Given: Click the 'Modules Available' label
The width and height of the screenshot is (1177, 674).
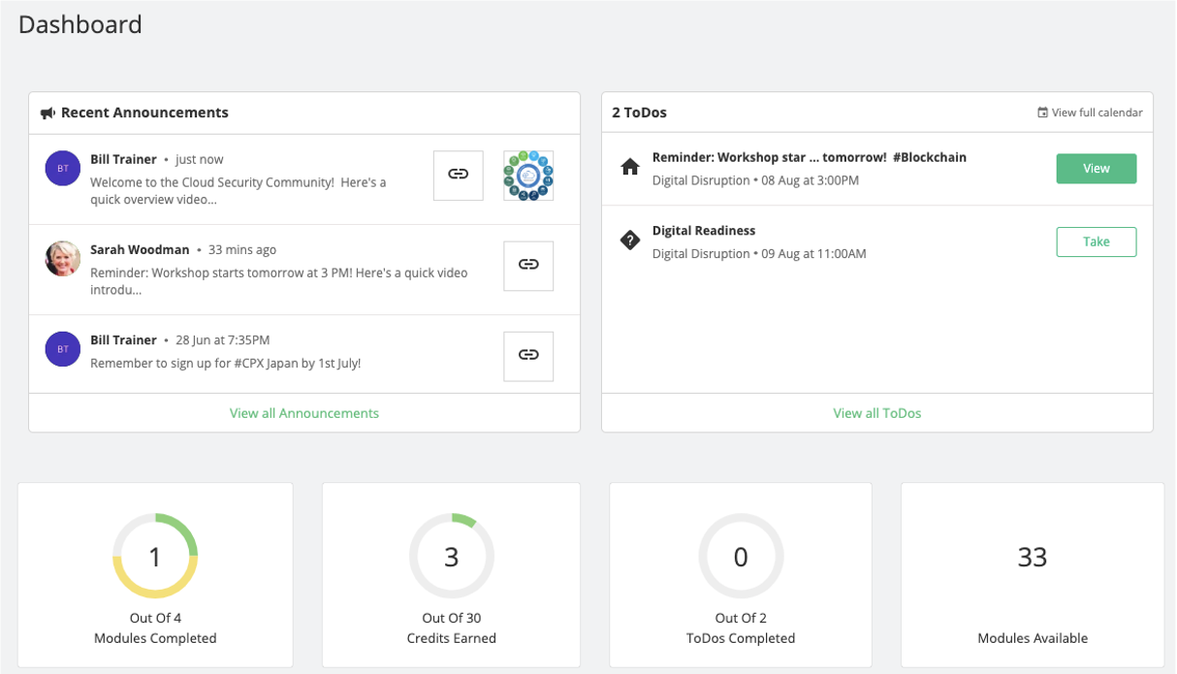Looking at the screenshot, I should click(1033, 639).
